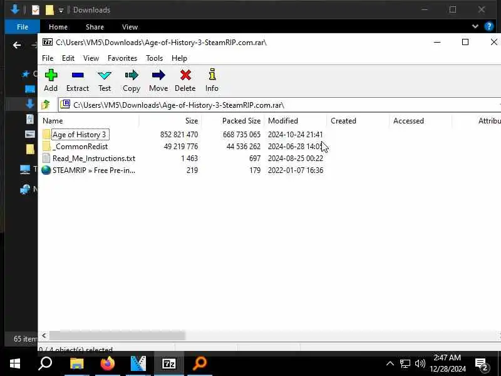
Task: Click the 7-Zip address path field
Action: 279,105
